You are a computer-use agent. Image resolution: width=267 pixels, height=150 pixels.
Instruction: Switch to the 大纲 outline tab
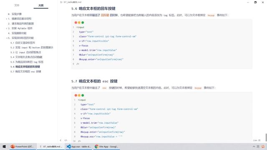coord(41,5)
